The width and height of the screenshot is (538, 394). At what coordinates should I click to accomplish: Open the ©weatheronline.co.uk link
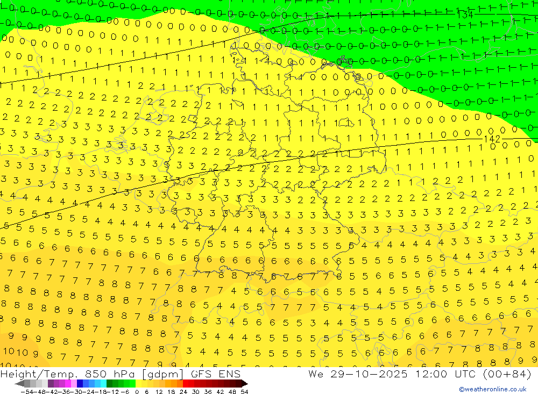[493, 389]
